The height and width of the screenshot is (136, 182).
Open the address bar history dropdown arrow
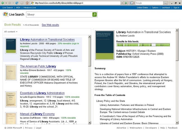122,3
